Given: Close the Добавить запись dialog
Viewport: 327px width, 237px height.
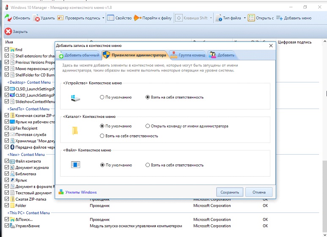Looking at the screenshot, I should pos(271,46).
